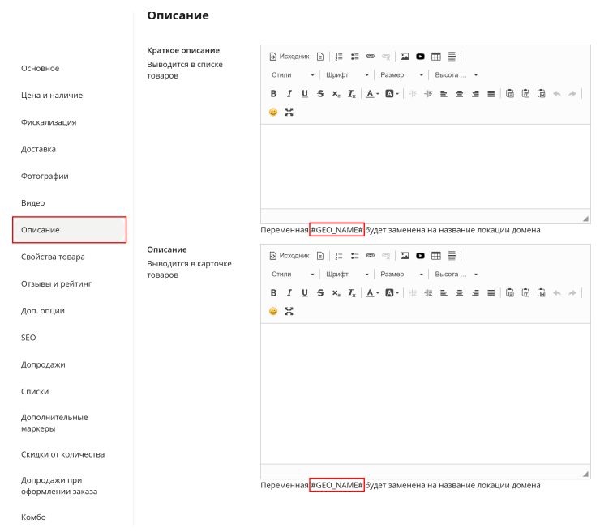Insert numbered list in full description editor
This screenshot has height=532, width=600.
point(339,256)
